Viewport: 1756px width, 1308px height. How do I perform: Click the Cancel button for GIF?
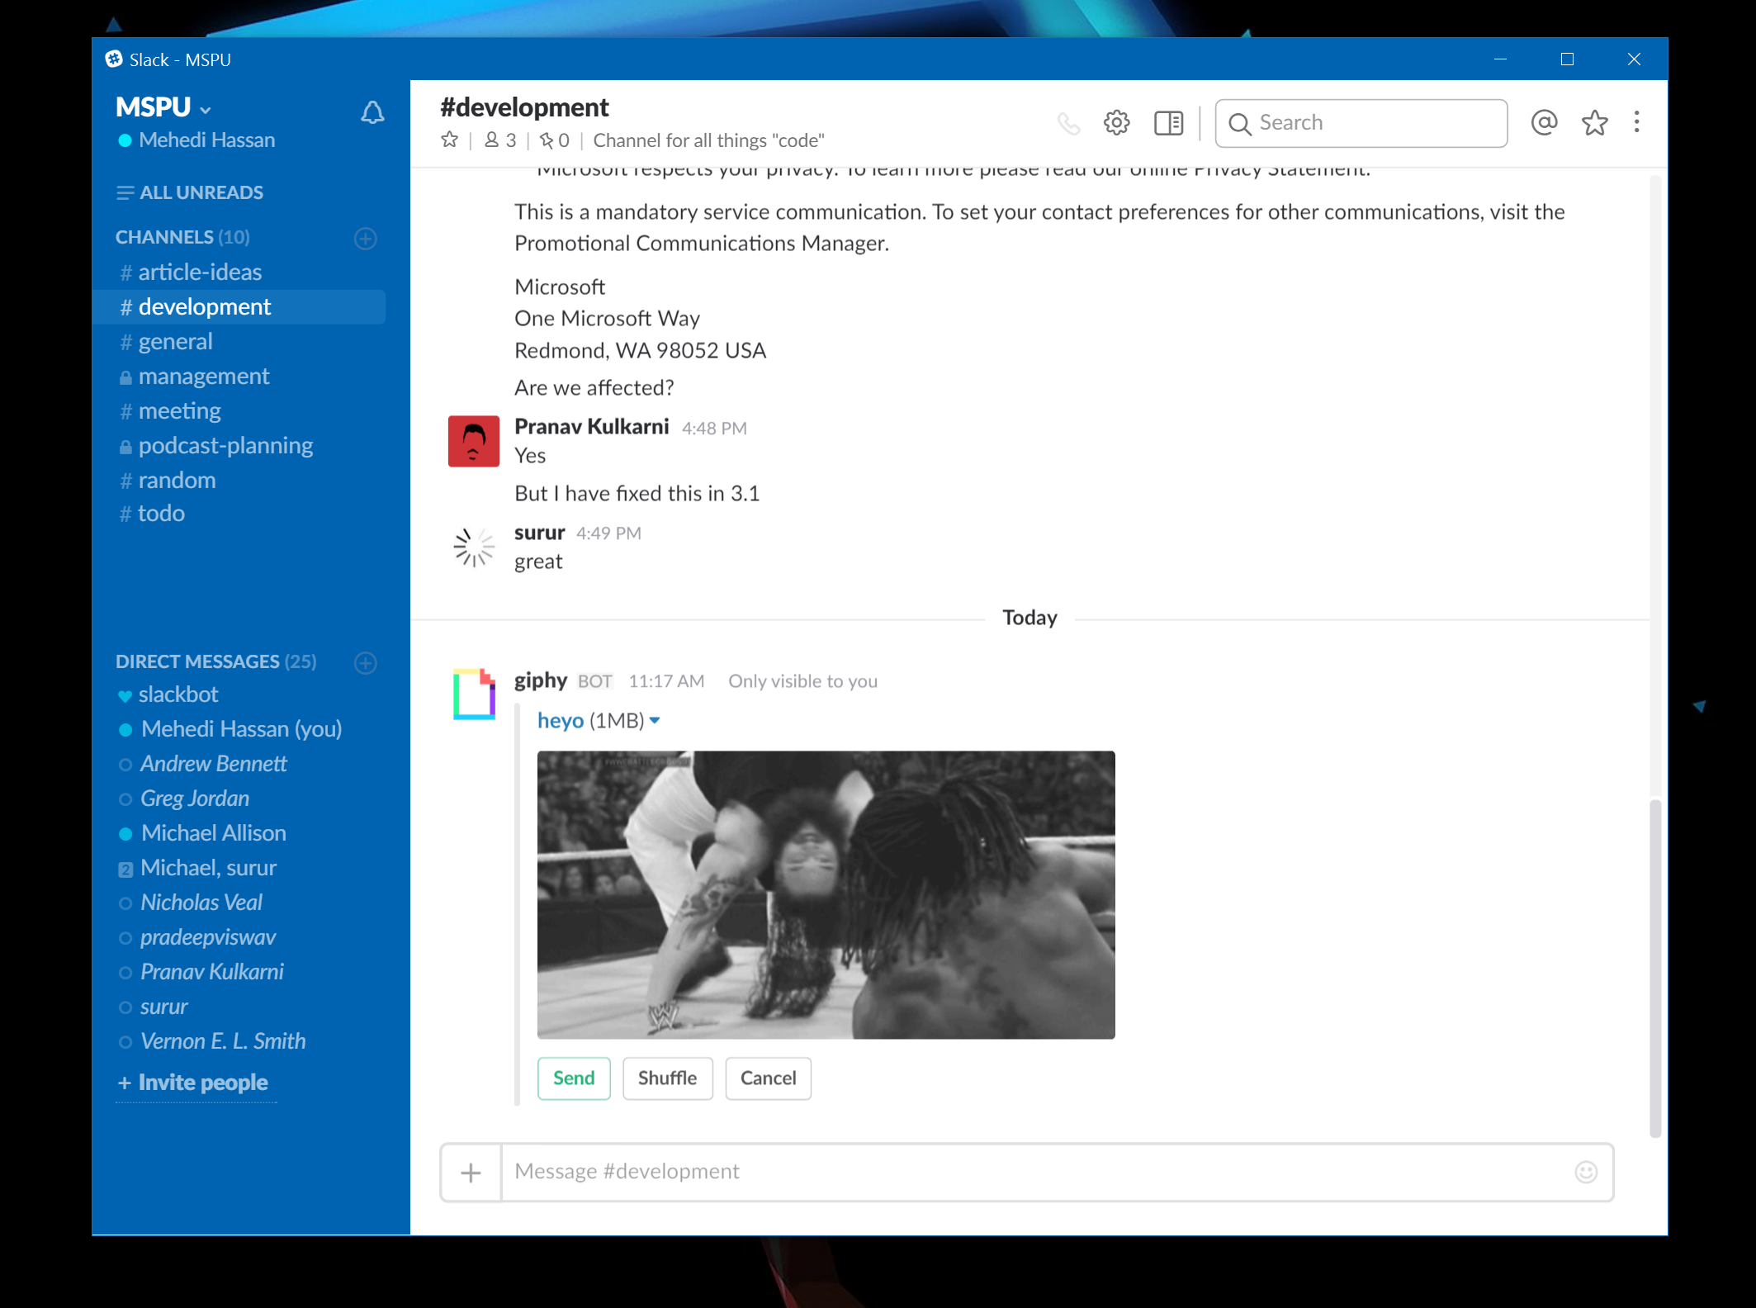pos(766,1076)
